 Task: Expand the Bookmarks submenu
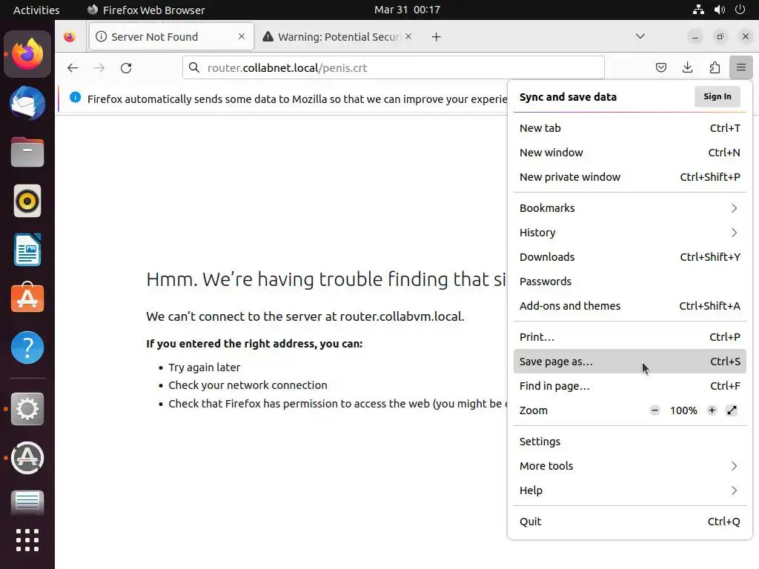tap(629, 208)
